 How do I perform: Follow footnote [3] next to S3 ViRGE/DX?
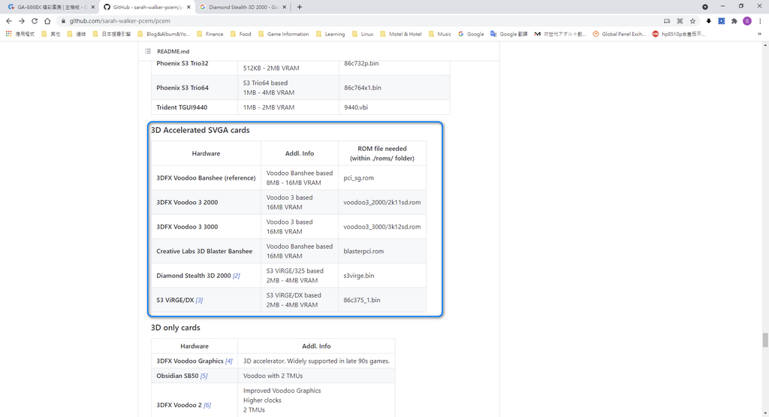(x=199, y=301)
